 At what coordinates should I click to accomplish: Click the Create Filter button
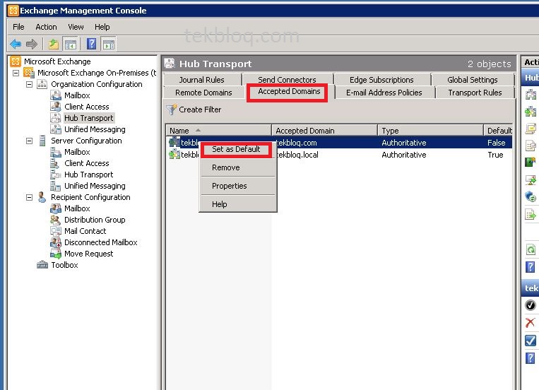point(194,110)
